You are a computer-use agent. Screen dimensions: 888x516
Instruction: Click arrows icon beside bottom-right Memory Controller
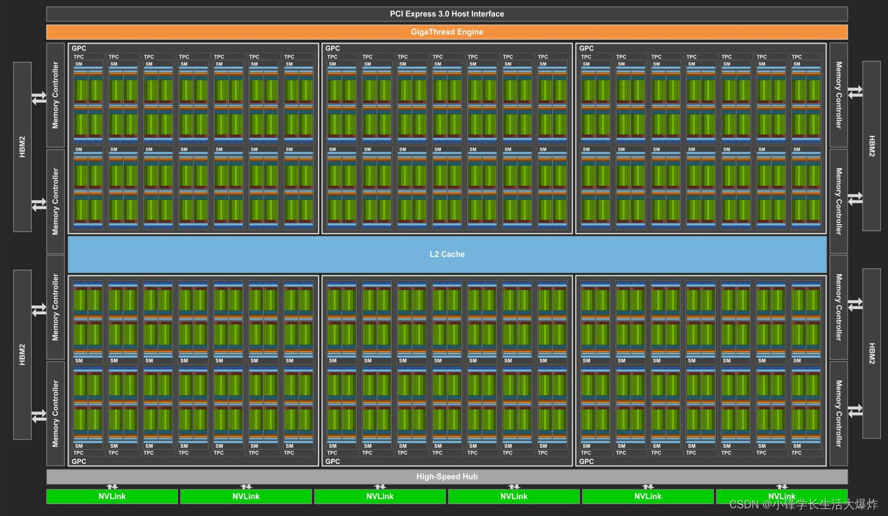pyautogui.click(x=855, y=410)
